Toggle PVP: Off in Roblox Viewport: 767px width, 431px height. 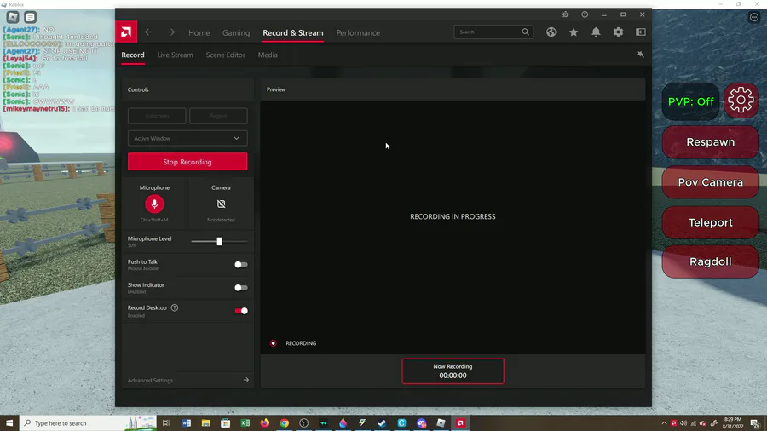coord(690,101)
